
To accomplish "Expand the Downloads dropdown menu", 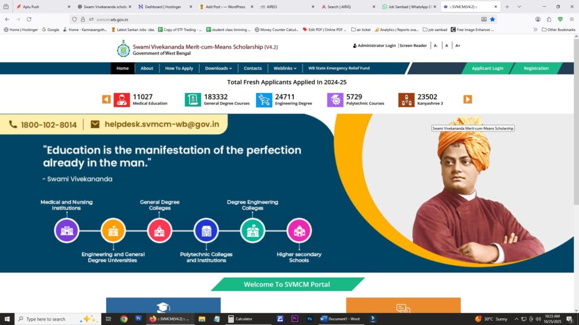I will pos(219,68).
